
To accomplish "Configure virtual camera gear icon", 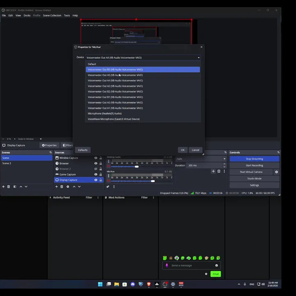I will coord(276,172).
